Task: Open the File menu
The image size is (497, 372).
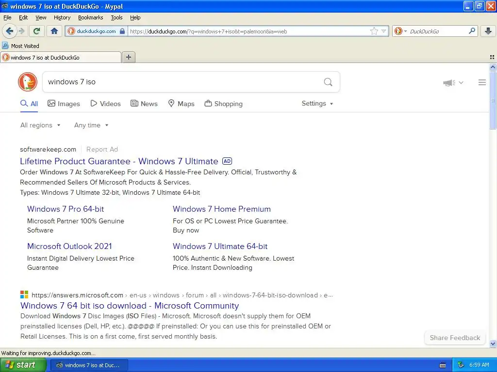Action: tap(7, 17)
